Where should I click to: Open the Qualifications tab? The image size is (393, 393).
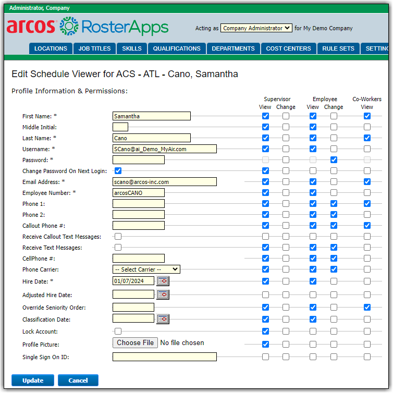(x=177, y=48)
